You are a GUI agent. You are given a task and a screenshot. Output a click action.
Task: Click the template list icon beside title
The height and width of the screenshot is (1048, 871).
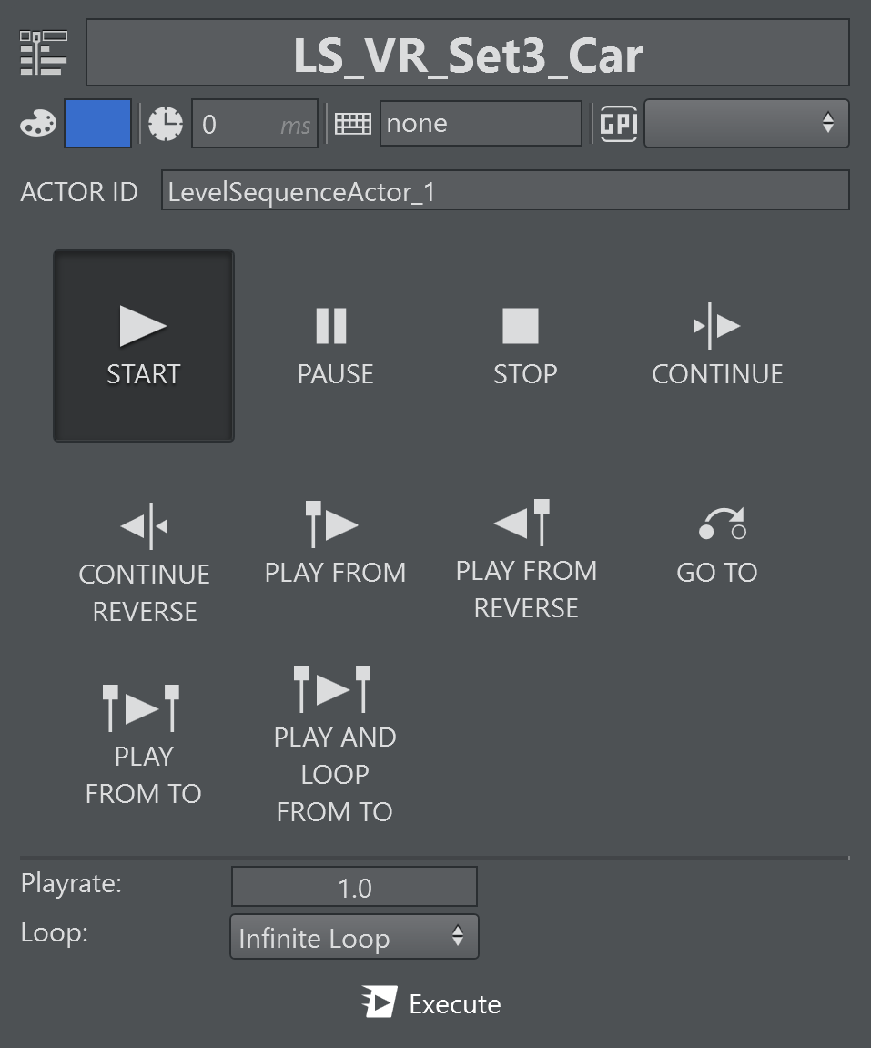(x=44, y=54)
